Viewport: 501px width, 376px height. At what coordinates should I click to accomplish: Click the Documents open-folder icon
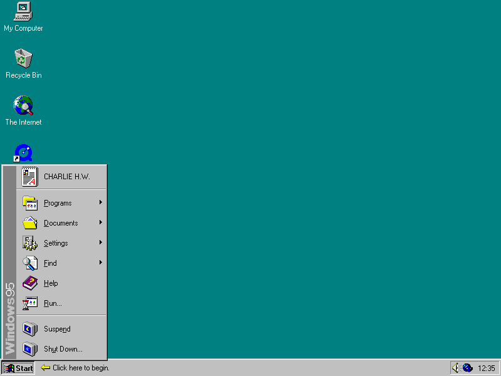point(30,223)
